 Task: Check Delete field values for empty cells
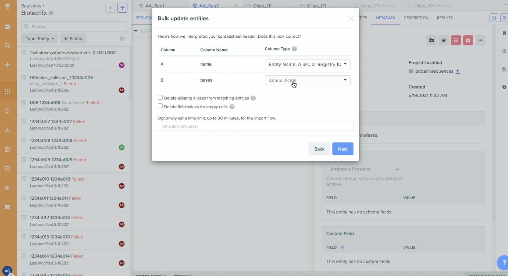click(x=160, y=106)
